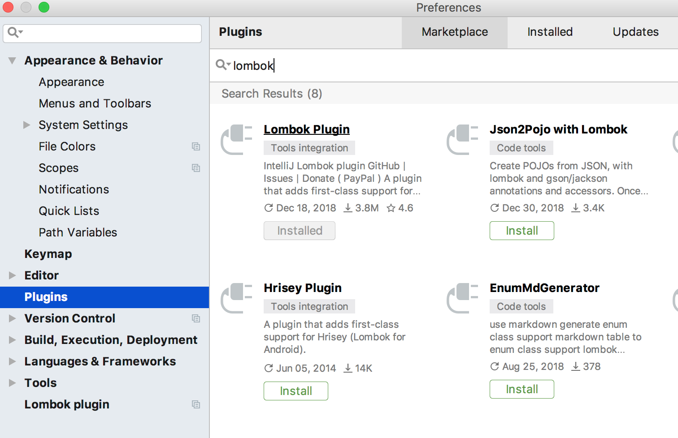Open Hrisey Plugin details
678x438 pixels.
303,288
